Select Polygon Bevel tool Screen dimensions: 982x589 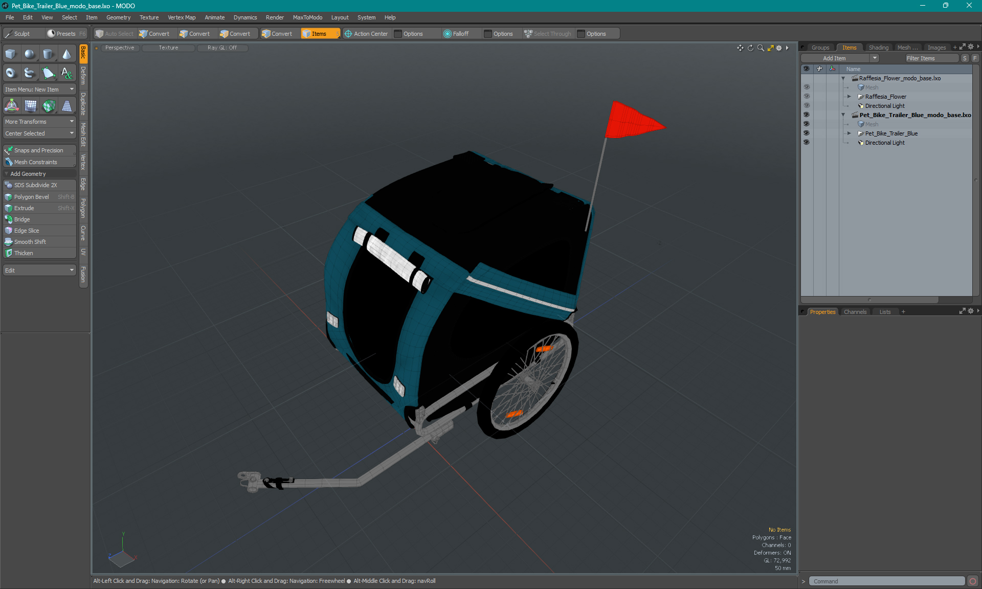(x=39, y=197)
